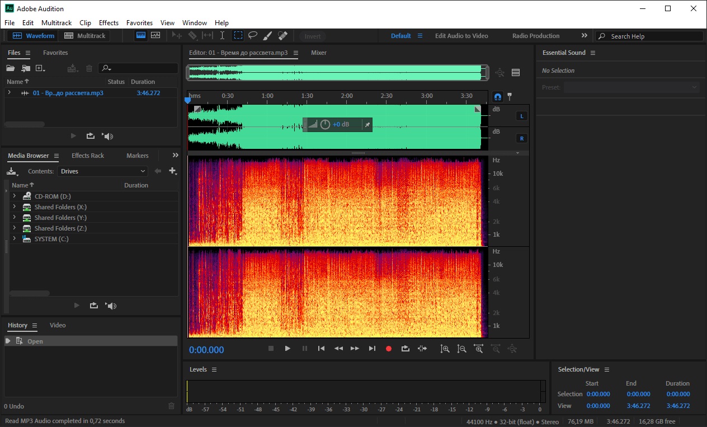Viewport: 707px width, 427px height.
Task: Open the Contents Drives dropdown
Action: click(x=103, y=171)
